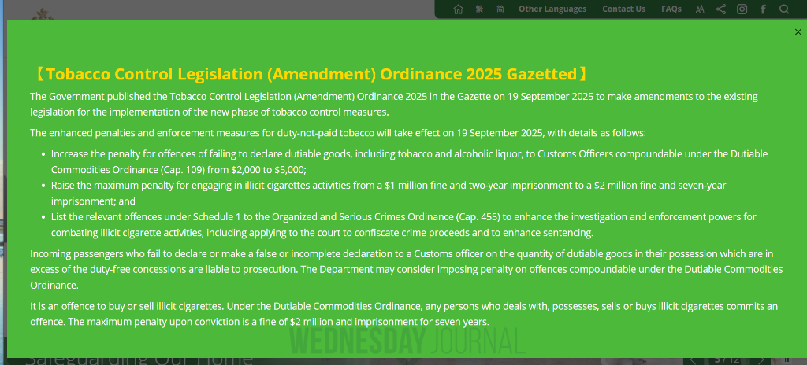Click the Tobacco Control Ordinance popup heading
This screenshot has width=807, height=365.
(x=309, y=75)
